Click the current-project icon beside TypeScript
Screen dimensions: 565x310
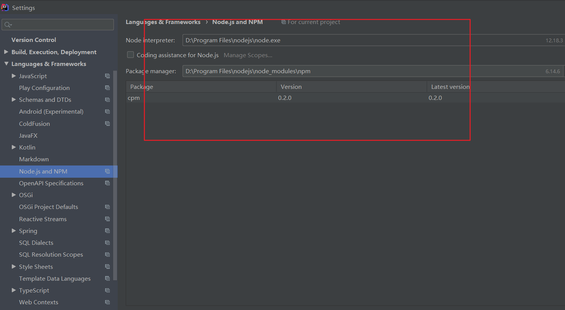(x=107, y=290)
